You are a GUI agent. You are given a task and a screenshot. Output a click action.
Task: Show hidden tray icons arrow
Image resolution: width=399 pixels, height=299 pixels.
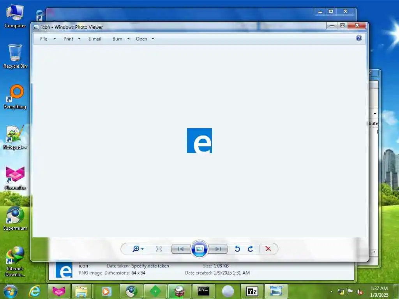pyautogui.click(x=331, y=292)
